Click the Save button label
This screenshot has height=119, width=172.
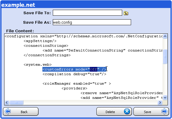(147, 112)
